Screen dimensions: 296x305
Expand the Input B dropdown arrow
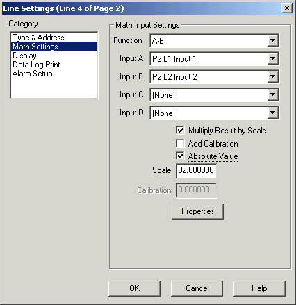[272, 76]
